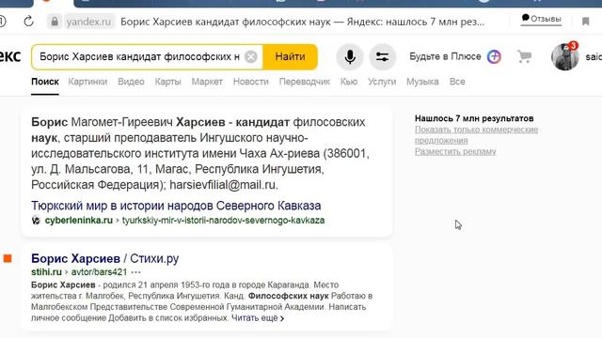
Task: Open Борис Харсиев / Стихи.ру result
Action: (104, 259)
